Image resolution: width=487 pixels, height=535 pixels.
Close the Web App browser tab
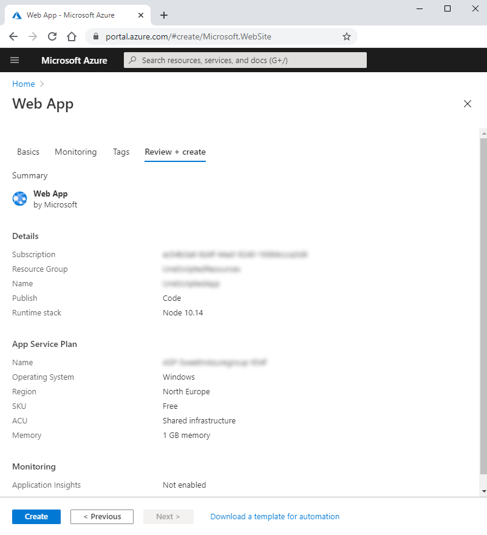tap(141, 15)
